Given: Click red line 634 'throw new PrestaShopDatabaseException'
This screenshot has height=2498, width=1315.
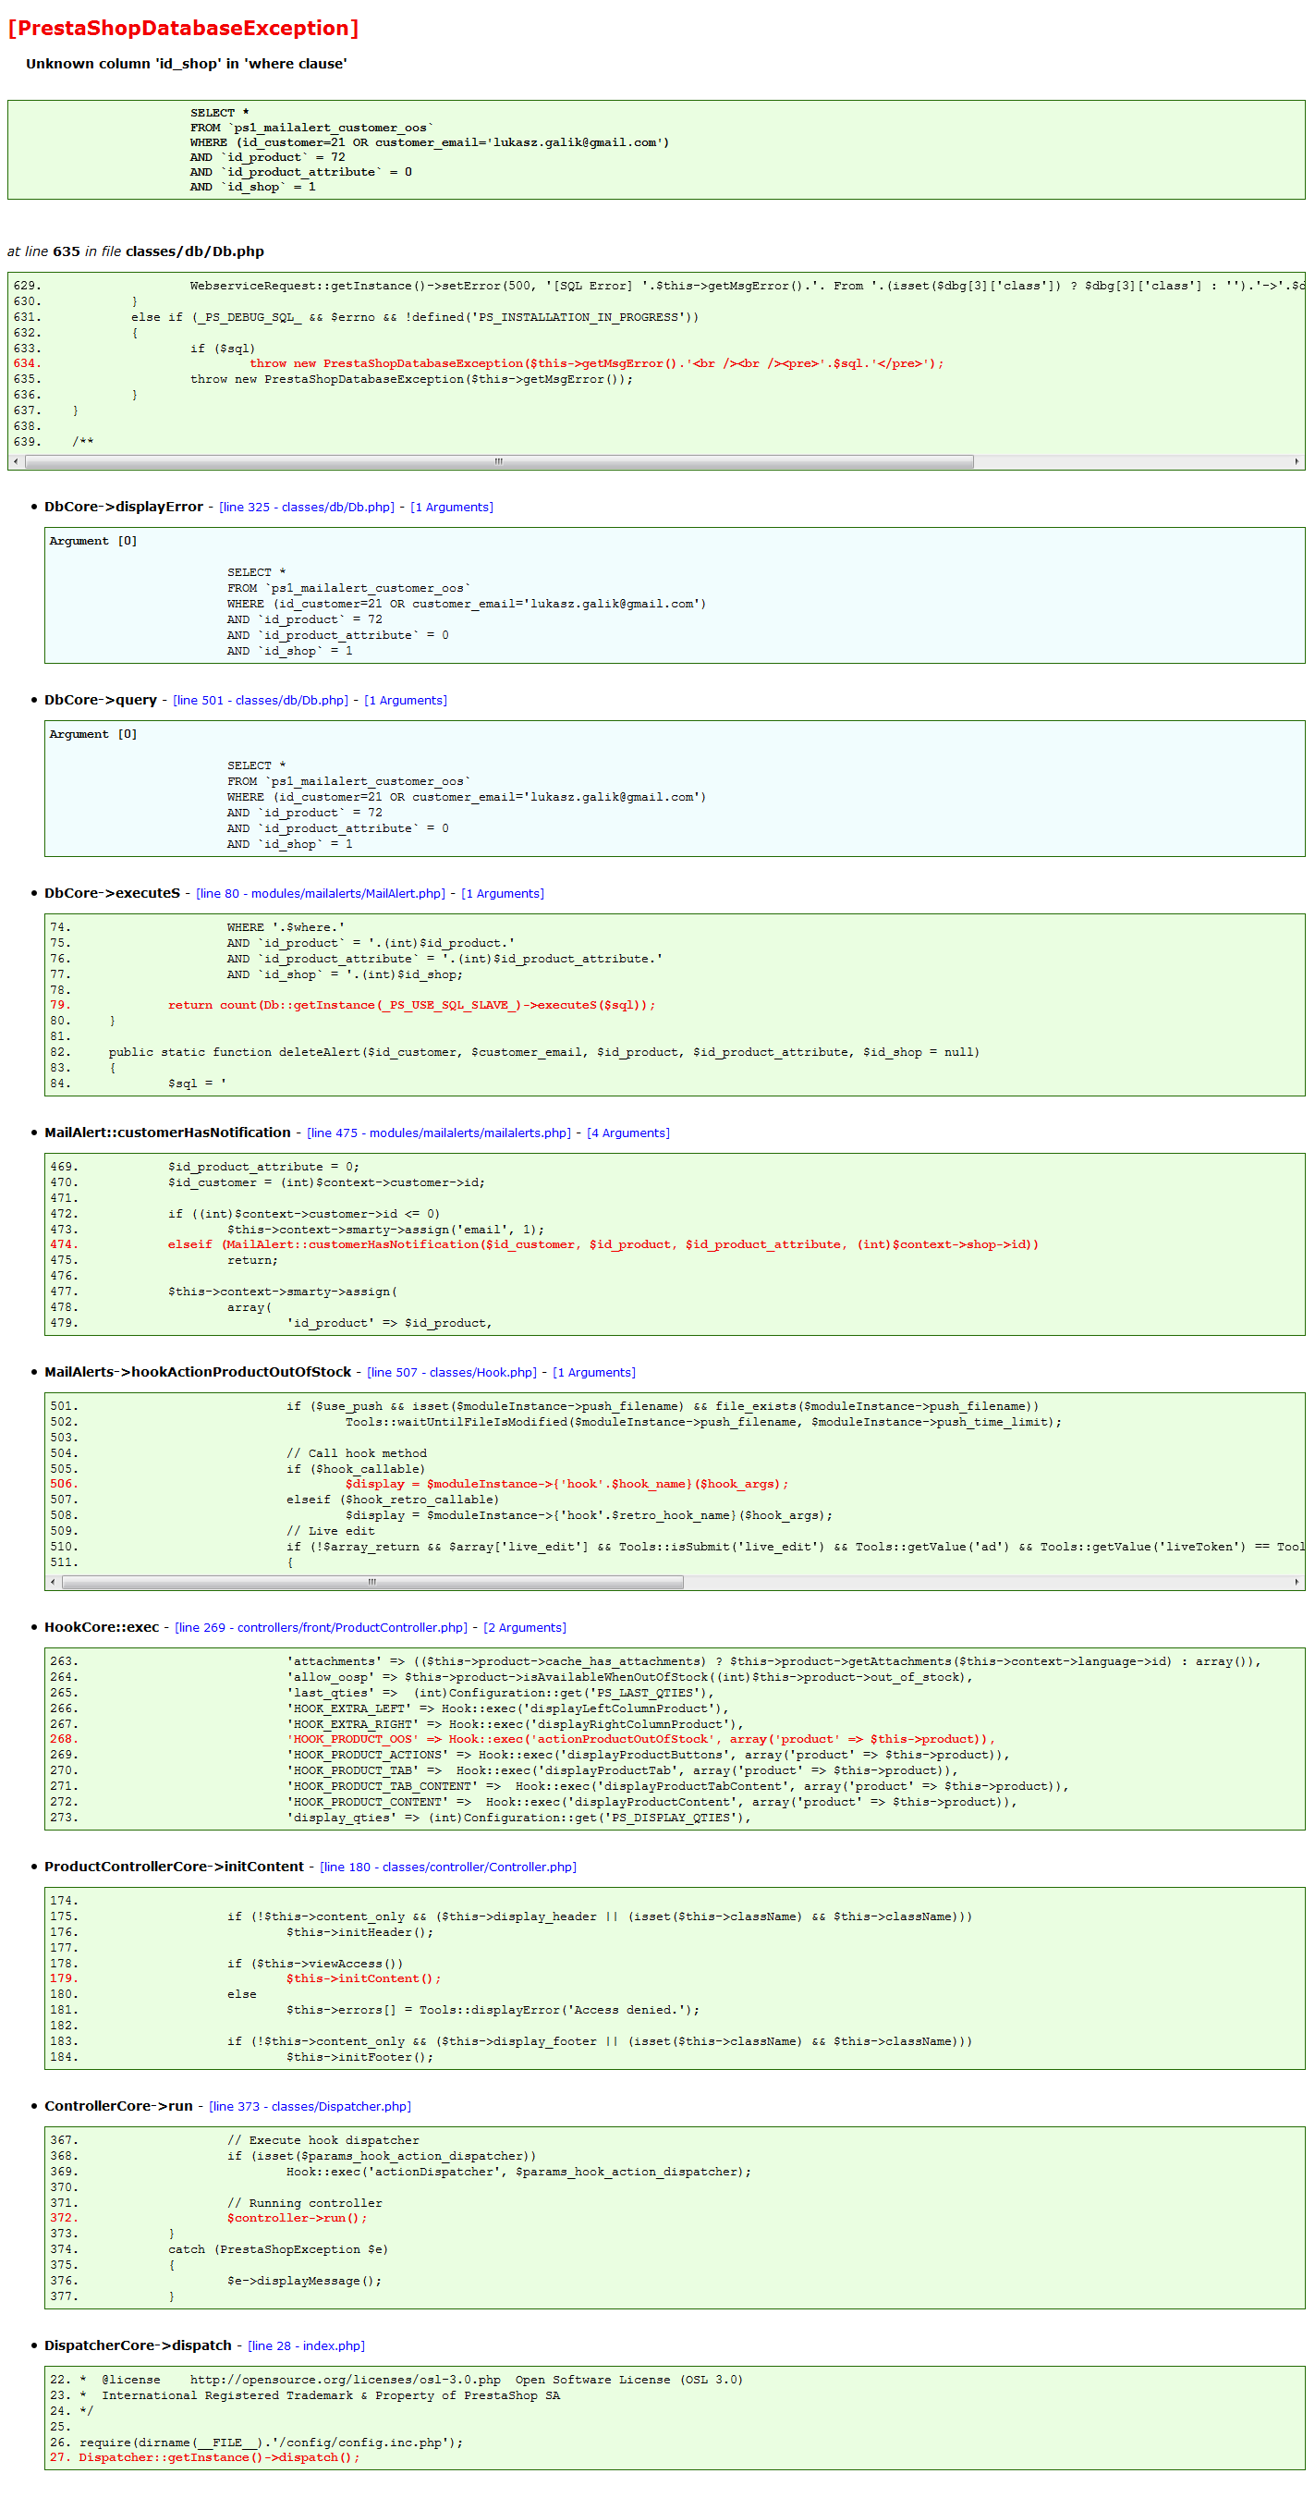Looking at the screenshot, I should [x=596, y=363].
